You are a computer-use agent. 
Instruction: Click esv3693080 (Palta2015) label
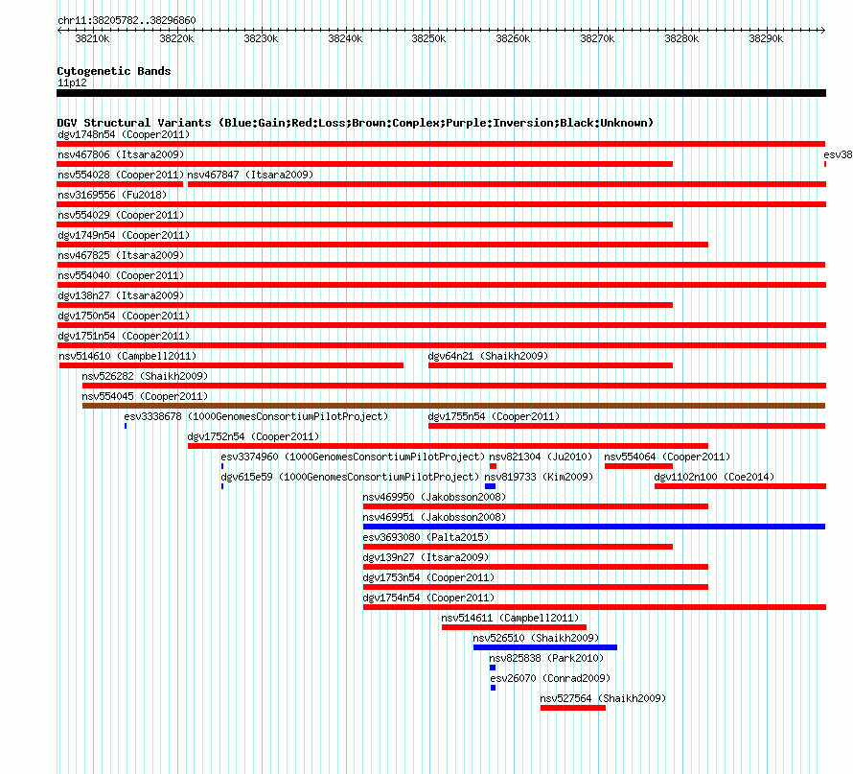[x=426, y=537]
